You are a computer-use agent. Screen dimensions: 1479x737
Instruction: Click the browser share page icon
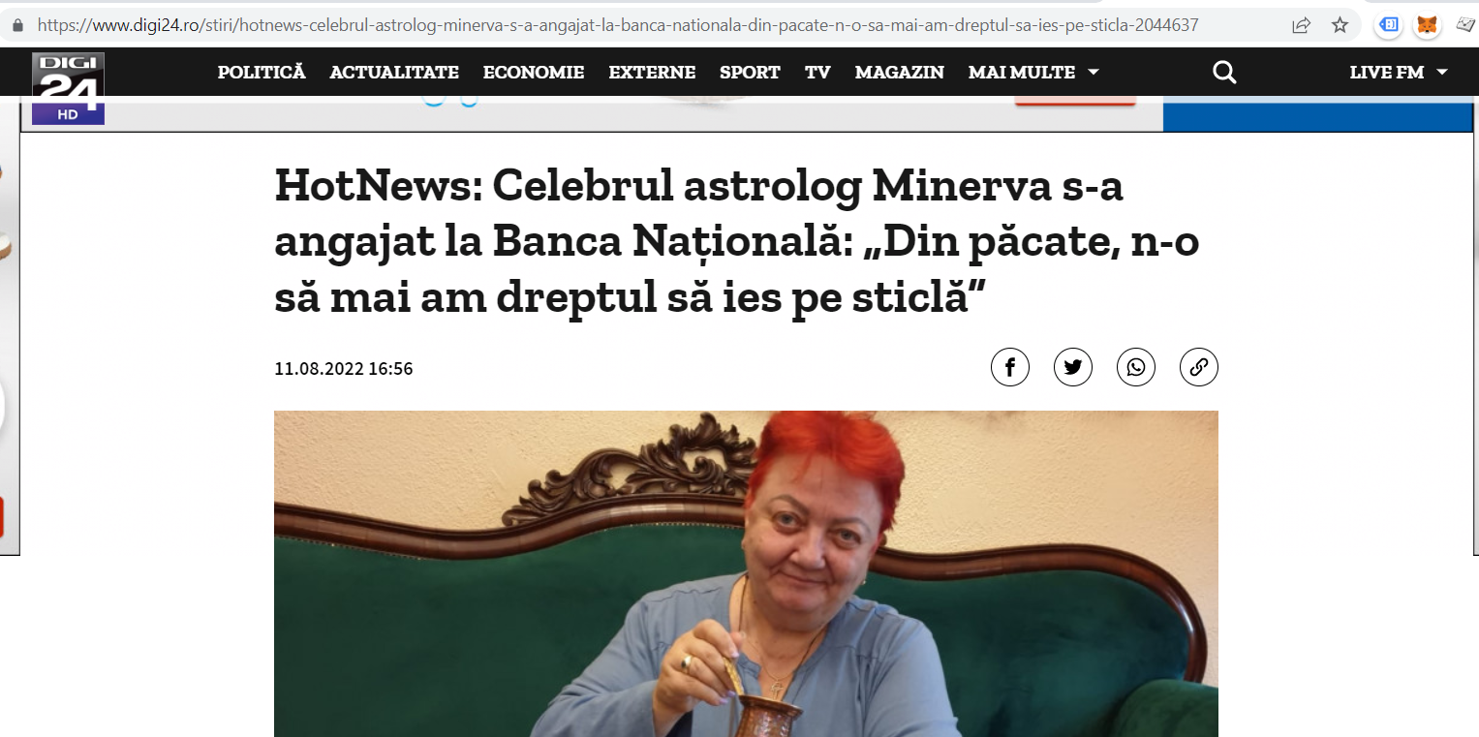point(1302,25)
